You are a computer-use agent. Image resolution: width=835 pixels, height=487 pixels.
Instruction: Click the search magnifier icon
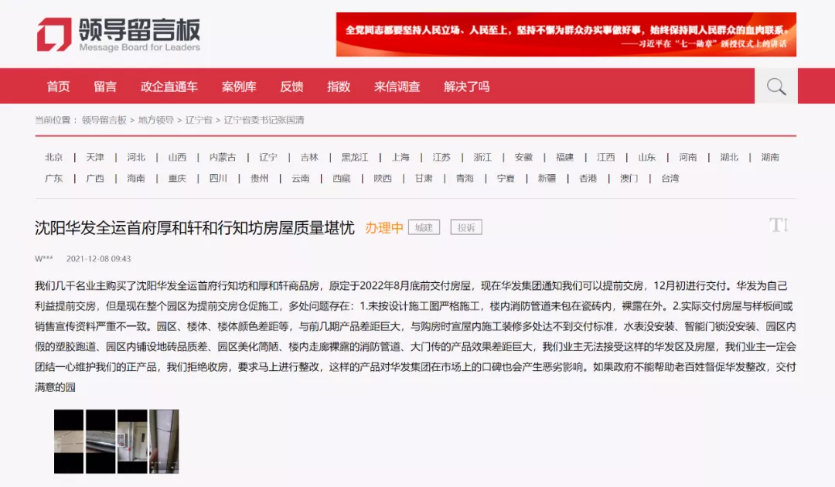(x=776, y=87)
